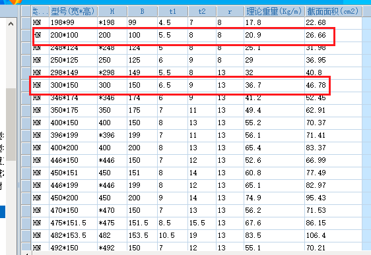Click the 型号(宽*高) column header
Screen dimensions: 371x255
[73, 11]
